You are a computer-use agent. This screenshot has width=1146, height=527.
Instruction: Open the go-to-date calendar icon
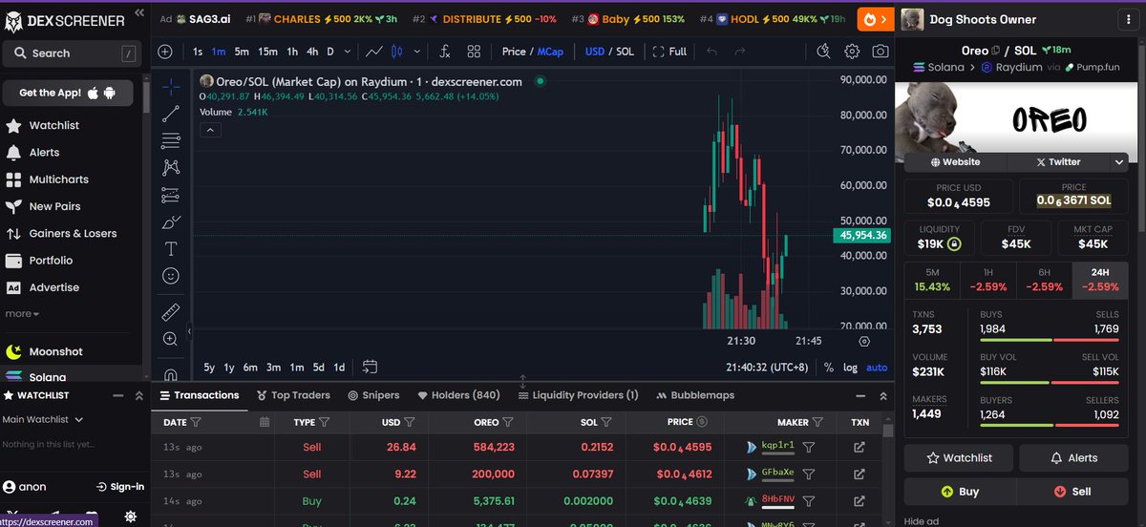point(370,367)
